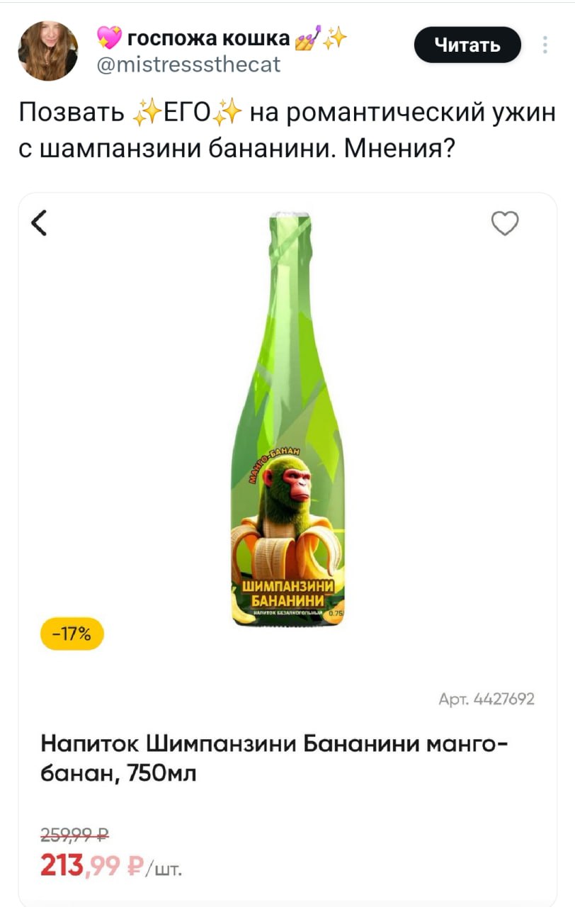Open the author's profile avatar
The width and height of the screenshot is (575, 907).
(48, 50)
